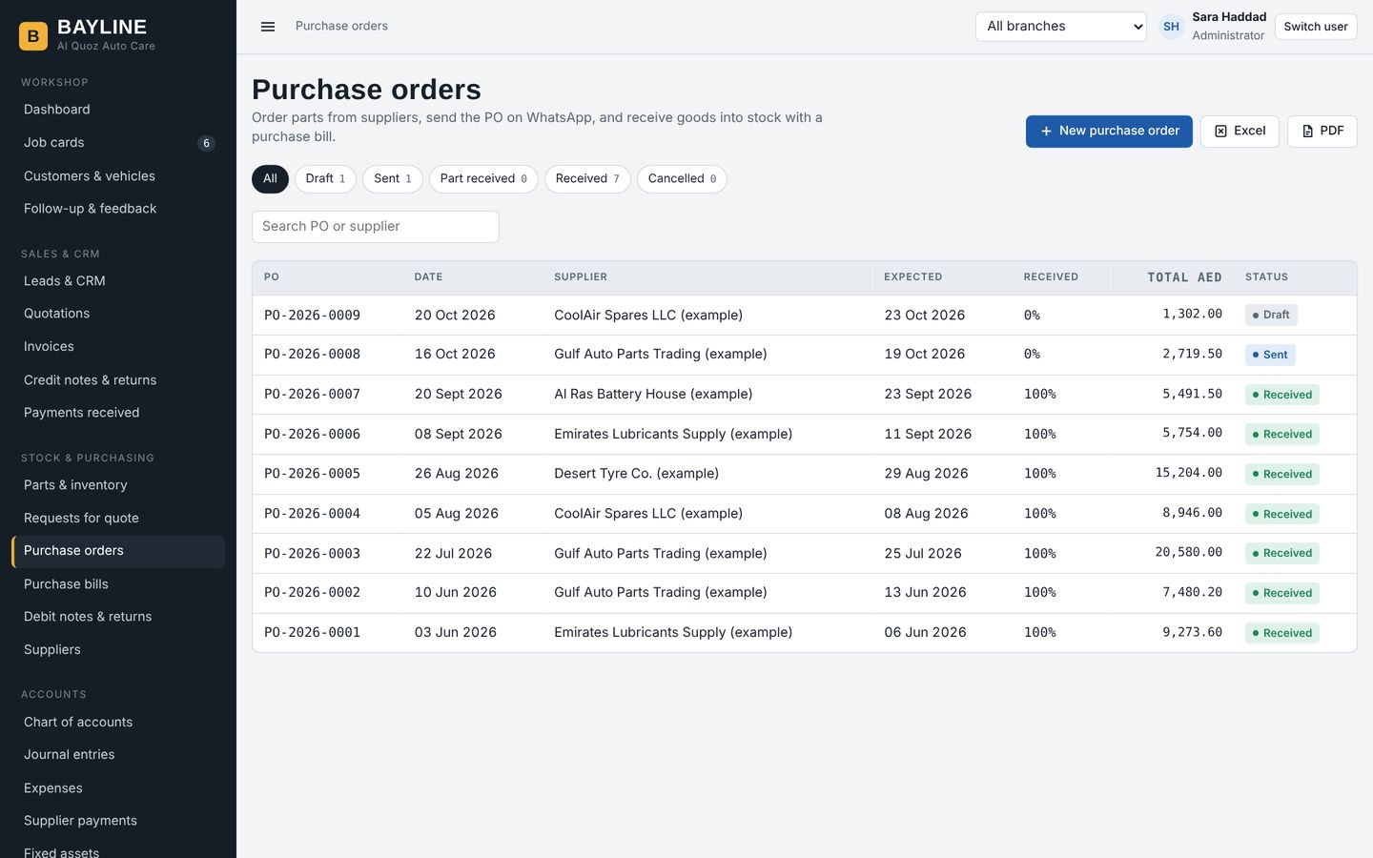Viewport: 1373px width, 858px height.
Task: Click the SH user avatar
Action: pyautogui.click(x=1171, y=27)
